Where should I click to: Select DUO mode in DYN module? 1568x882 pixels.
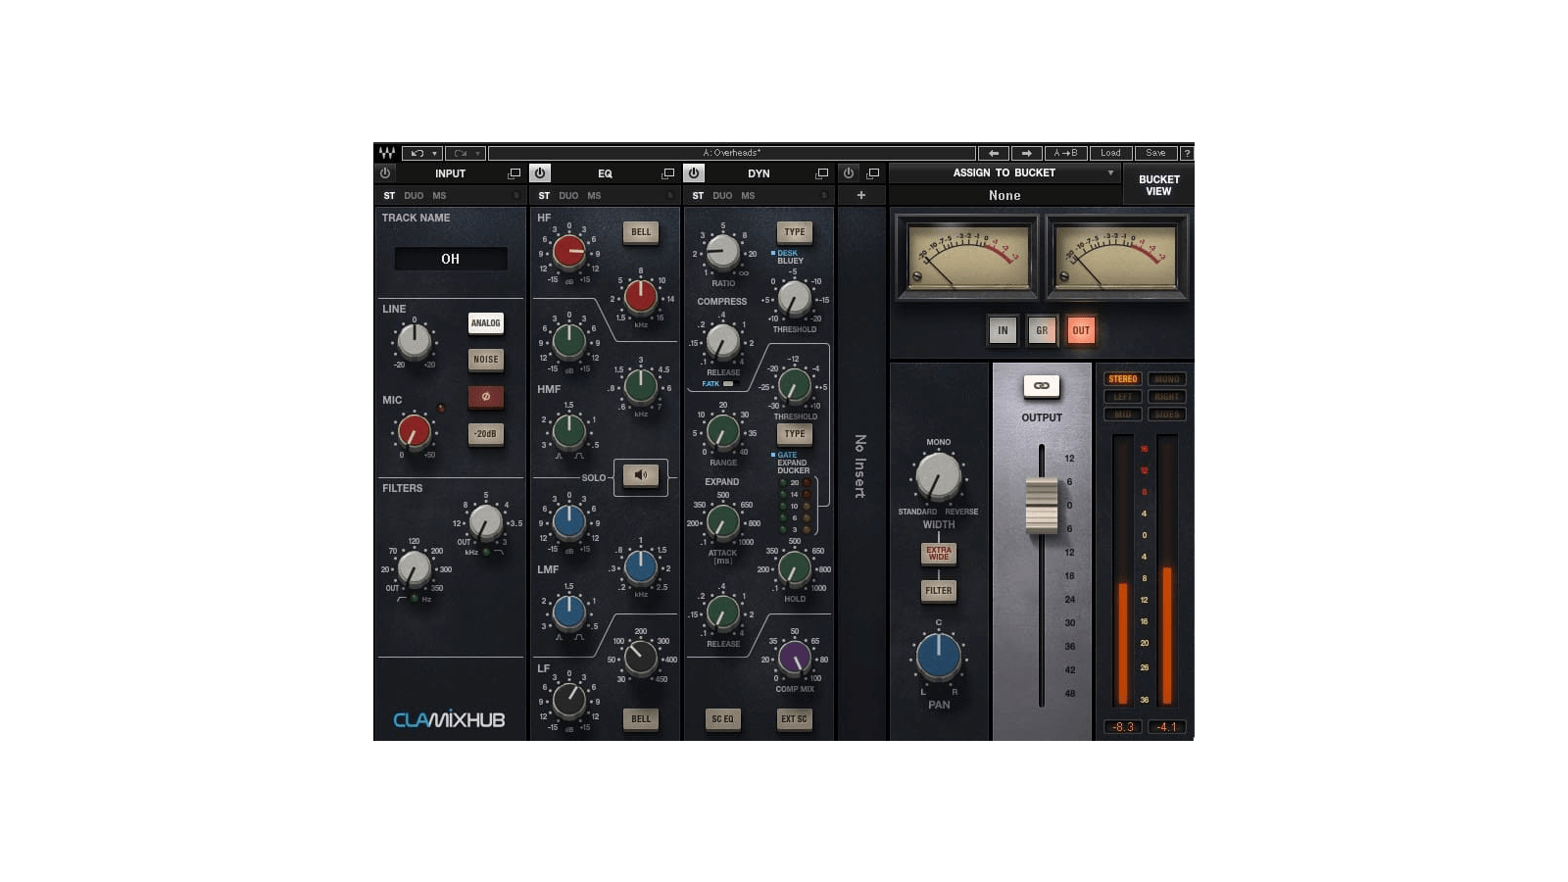pos(722,196)
